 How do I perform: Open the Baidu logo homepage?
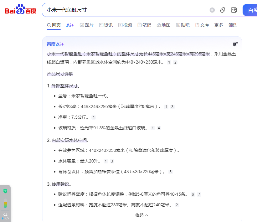[x=20, y=9]
